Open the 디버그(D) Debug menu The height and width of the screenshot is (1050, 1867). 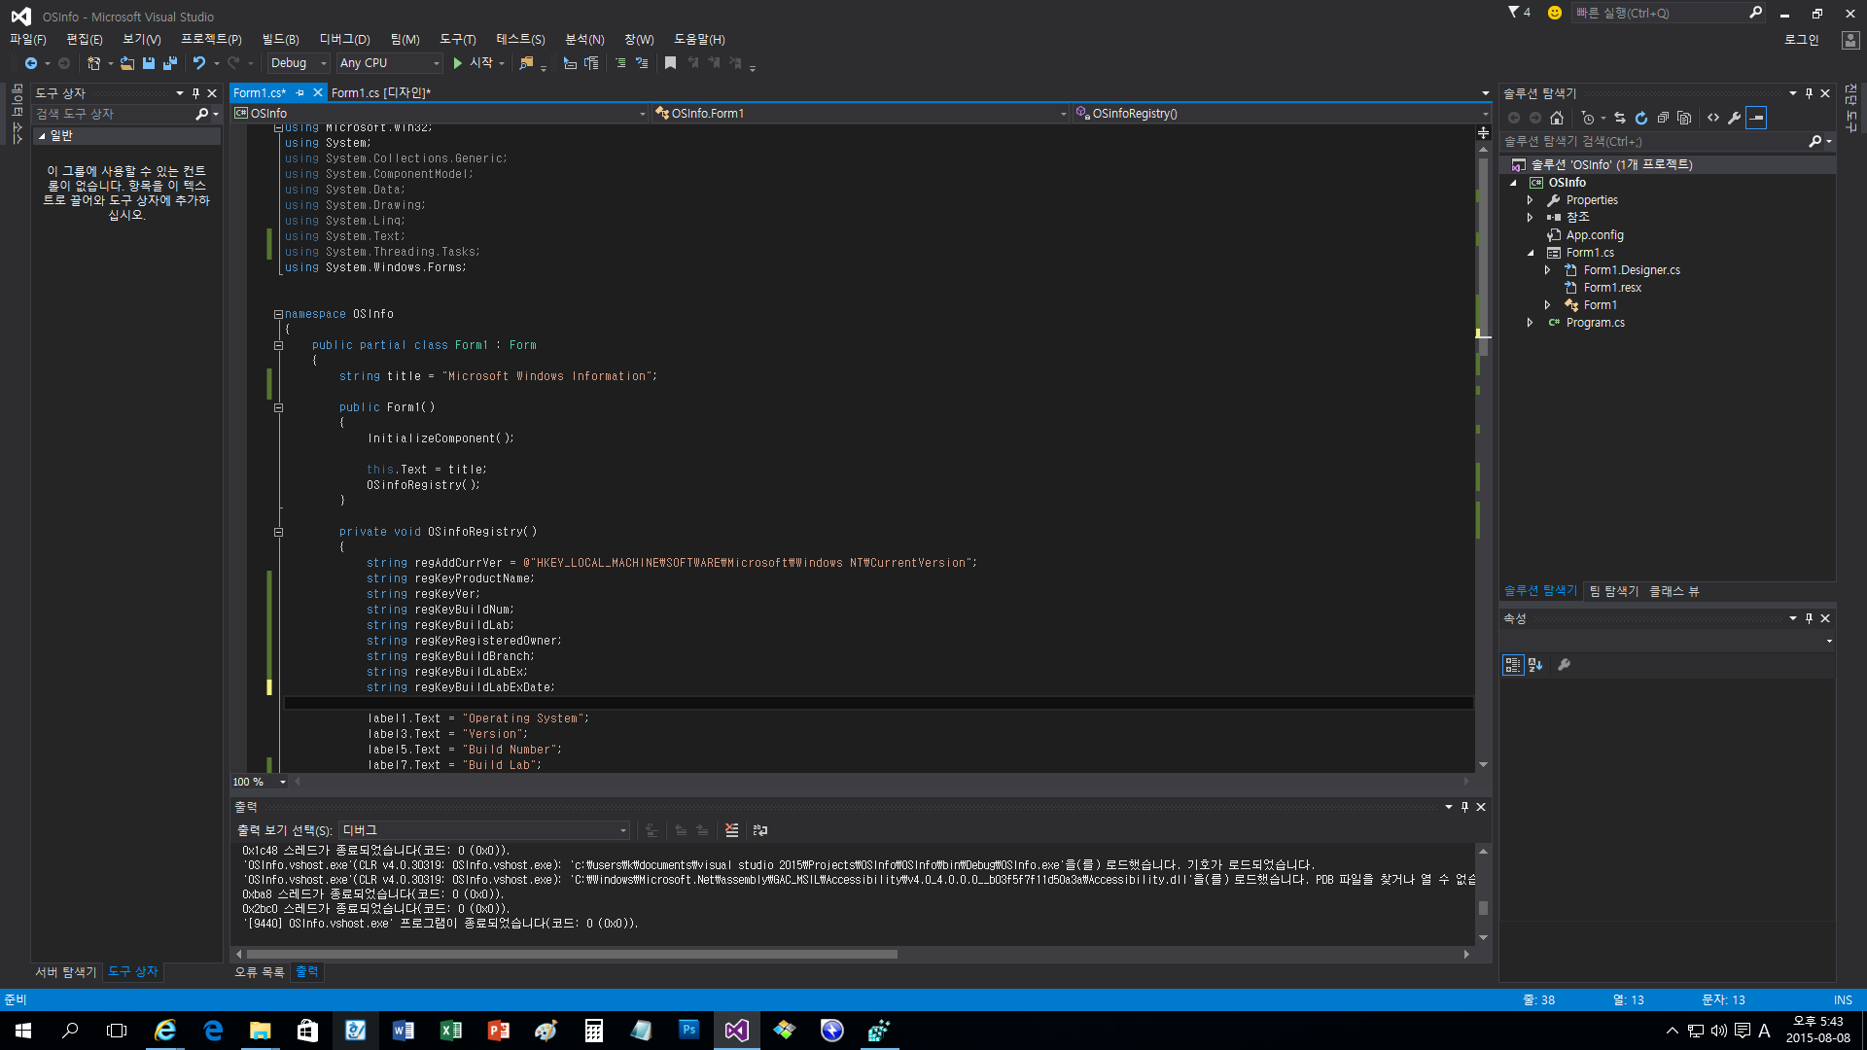click(345, 40)
